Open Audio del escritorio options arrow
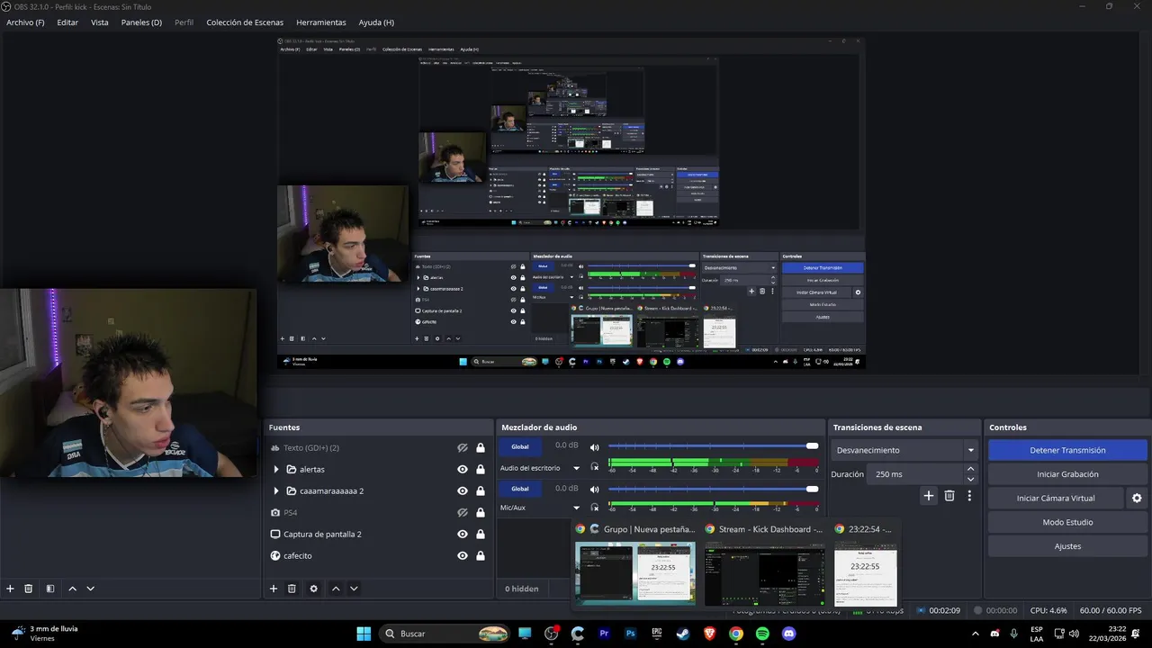Viewport: 1152px width, 648px height. click(576, 468)
